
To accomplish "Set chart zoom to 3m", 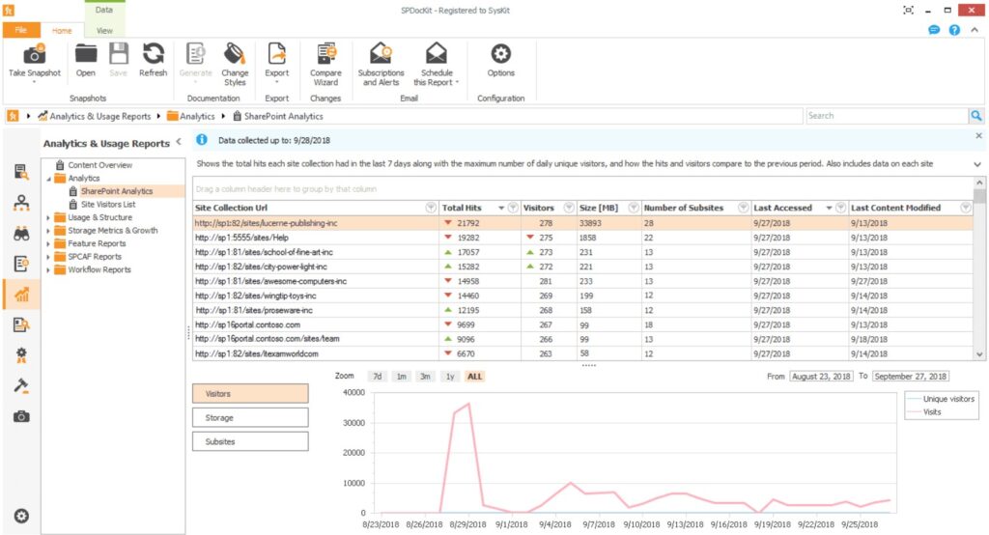I will (x=425, y=377).
